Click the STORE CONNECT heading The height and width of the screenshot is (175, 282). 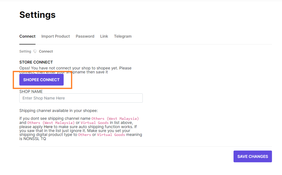tap(36, 62)
